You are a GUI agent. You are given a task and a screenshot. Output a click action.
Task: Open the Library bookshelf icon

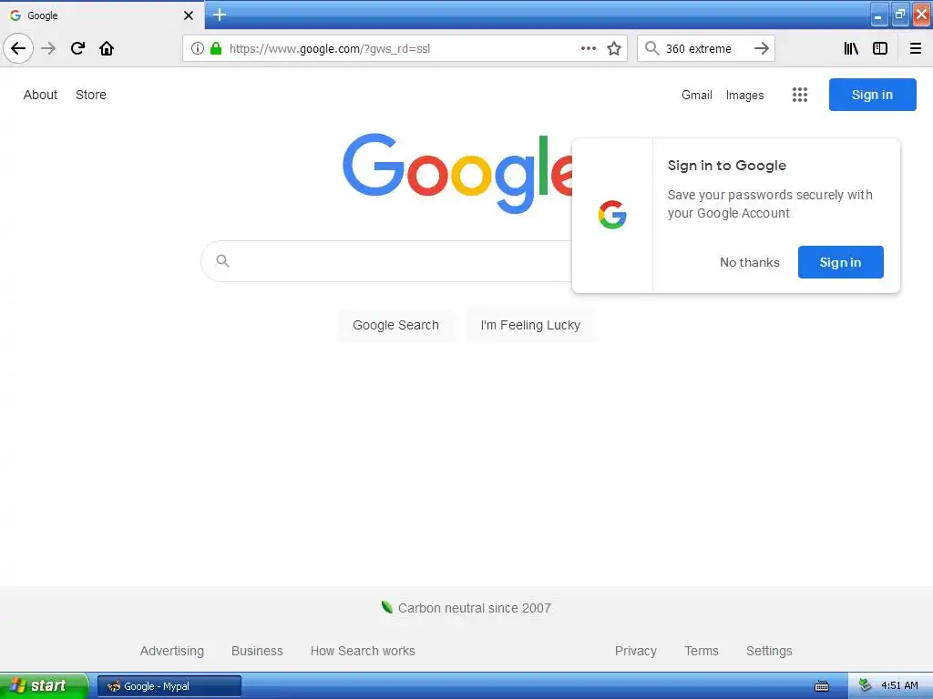pos(851,48)
